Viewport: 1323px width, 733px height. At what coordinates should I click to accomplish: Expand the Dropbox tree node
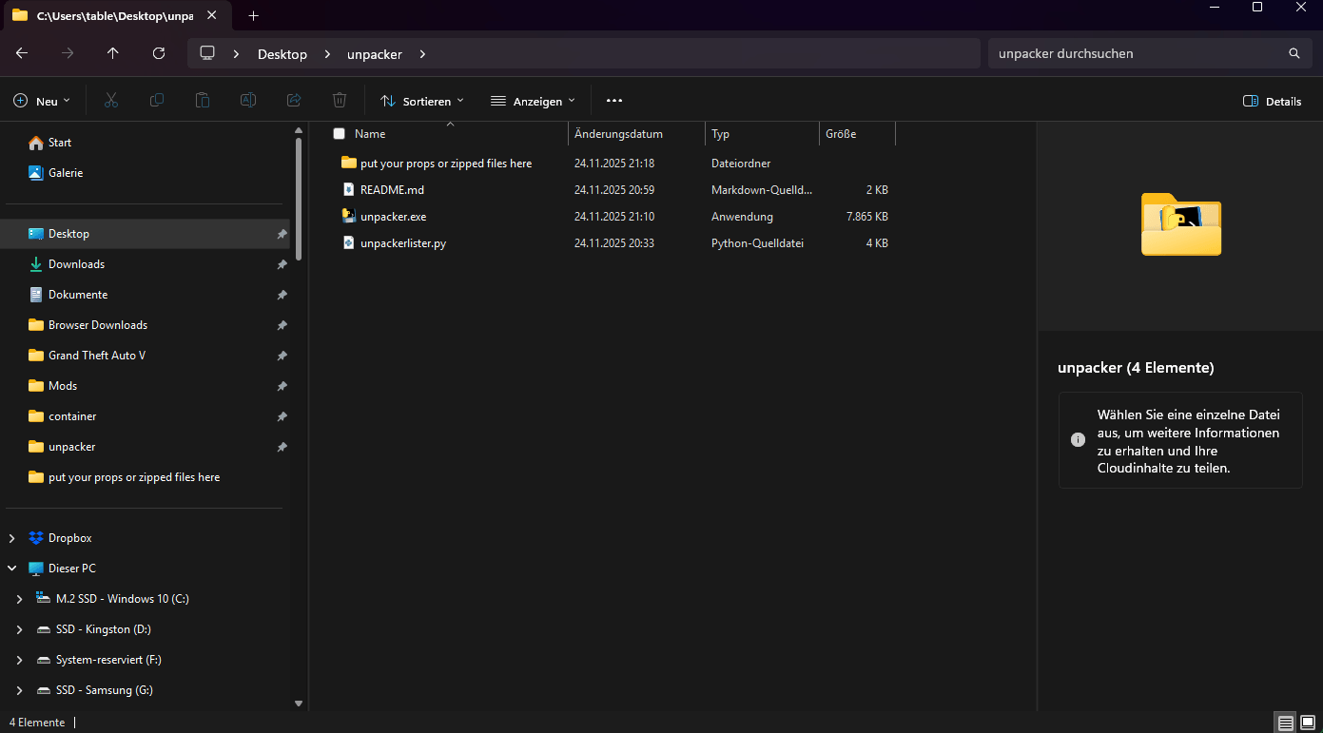(12, 538)
